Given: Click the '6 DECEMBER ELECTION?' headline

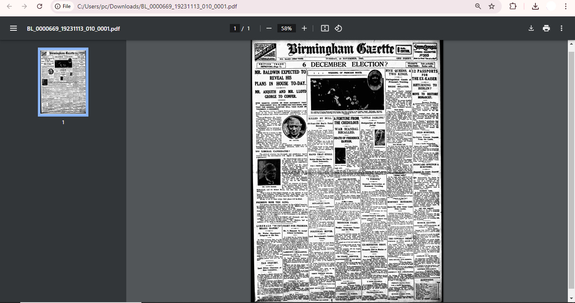Looking at the screenshot, I should (x=345, y=64).
